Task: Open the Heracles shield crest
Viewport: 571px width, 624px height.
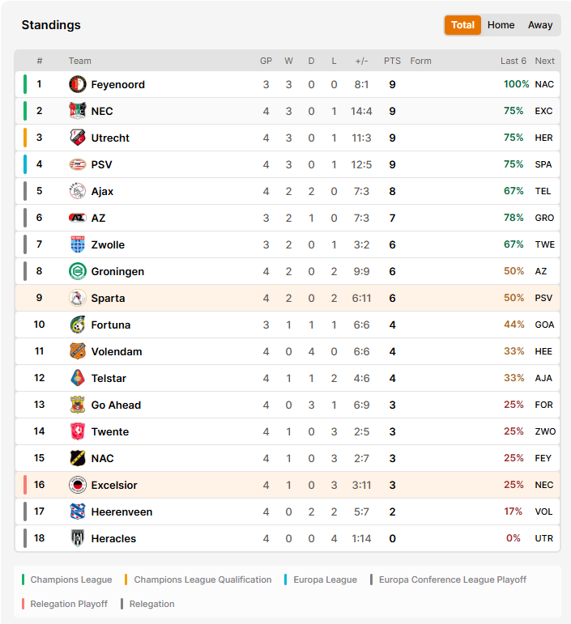Action: tap(77, 538)
